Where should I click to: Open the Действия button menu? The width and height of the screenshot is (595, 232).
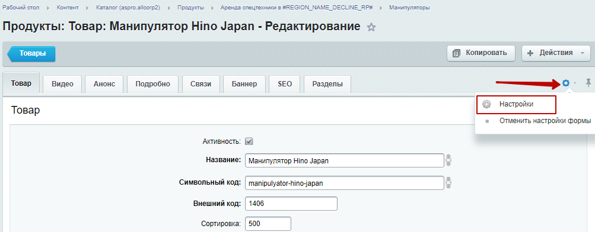click(556, 53)
